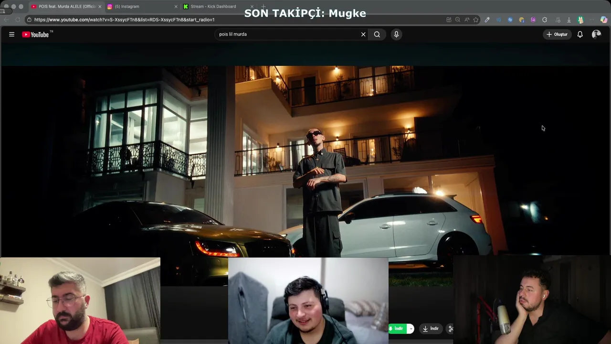
Task: Clear the search text with the X
Action: [363, 34]
